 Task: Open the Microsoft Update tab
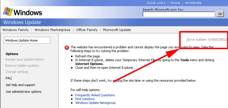click(x=117, y=30)
